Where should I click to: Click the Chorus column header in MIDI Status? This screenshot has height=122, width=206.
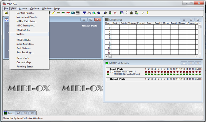click(191, 23)
